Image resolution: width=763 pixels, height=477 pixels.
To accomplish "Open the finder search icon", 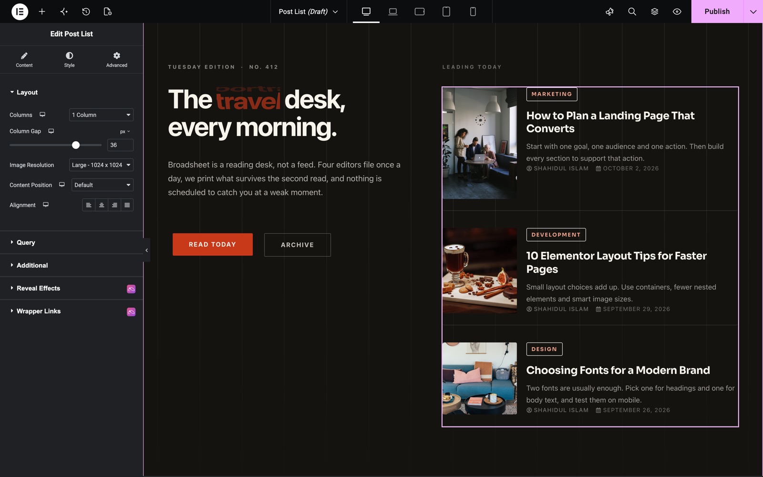I will (x=632, y=11).
